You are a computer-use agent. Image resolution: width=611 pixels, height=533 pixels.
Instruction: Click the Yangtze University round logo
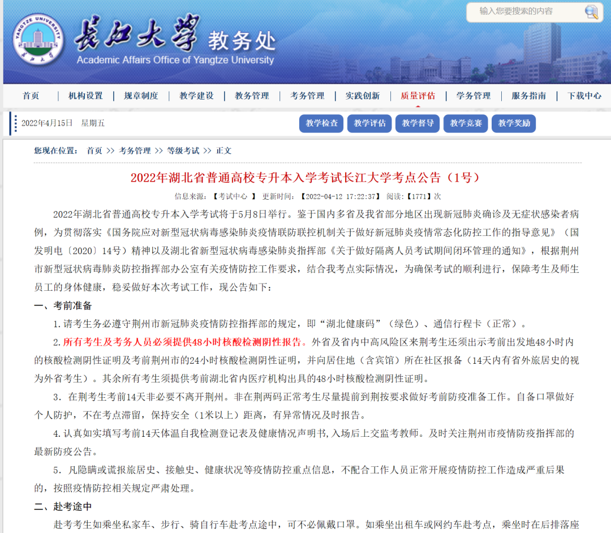(38, 40)
